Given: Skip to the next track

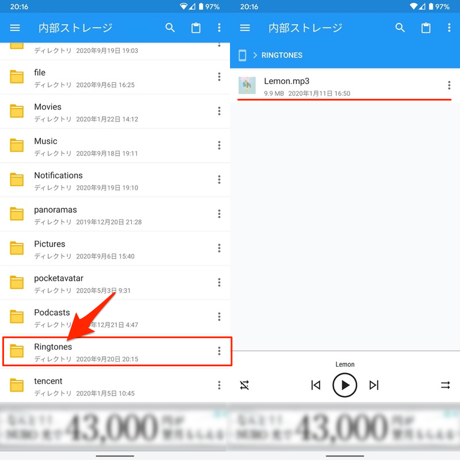Looking at the screenshot, I should click(x=374, y=385).
